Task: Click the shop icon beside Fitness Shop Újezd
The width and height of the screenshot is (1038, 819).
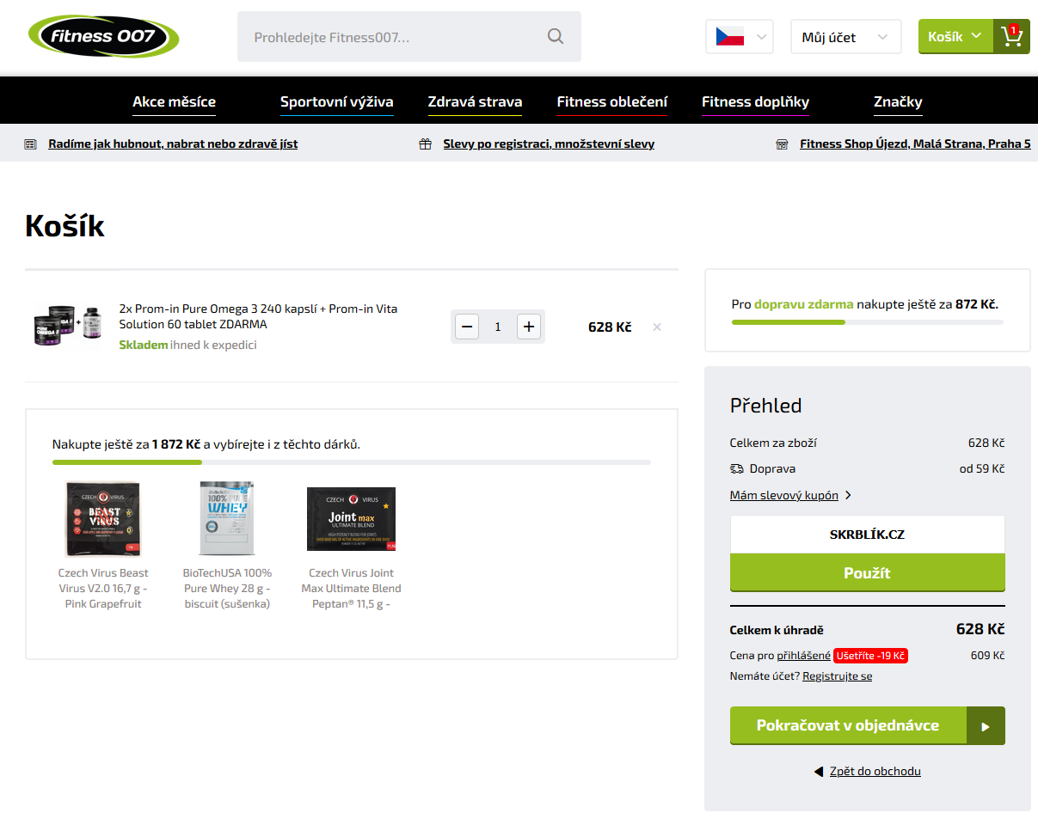Action: [782, 144]
